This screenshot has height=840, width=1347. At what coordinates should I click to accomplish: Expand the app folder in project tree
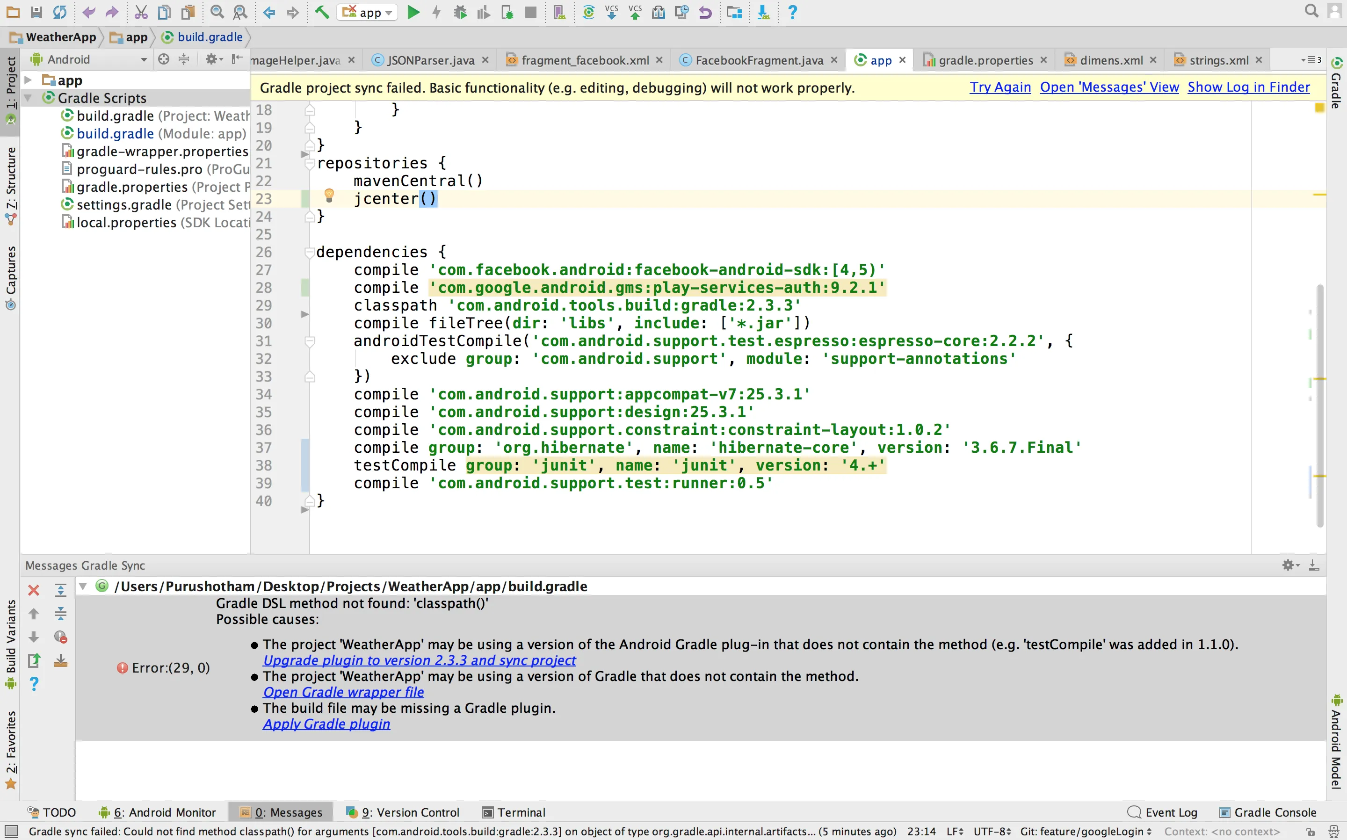tap(29, 80)
